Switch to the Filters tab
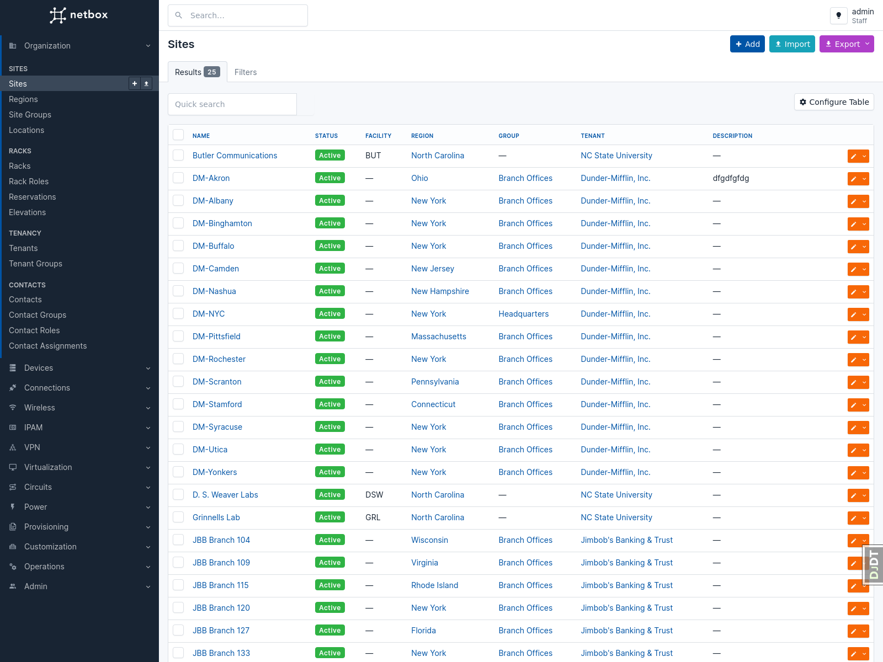883x662 pixels. click(x=246, y=72)
